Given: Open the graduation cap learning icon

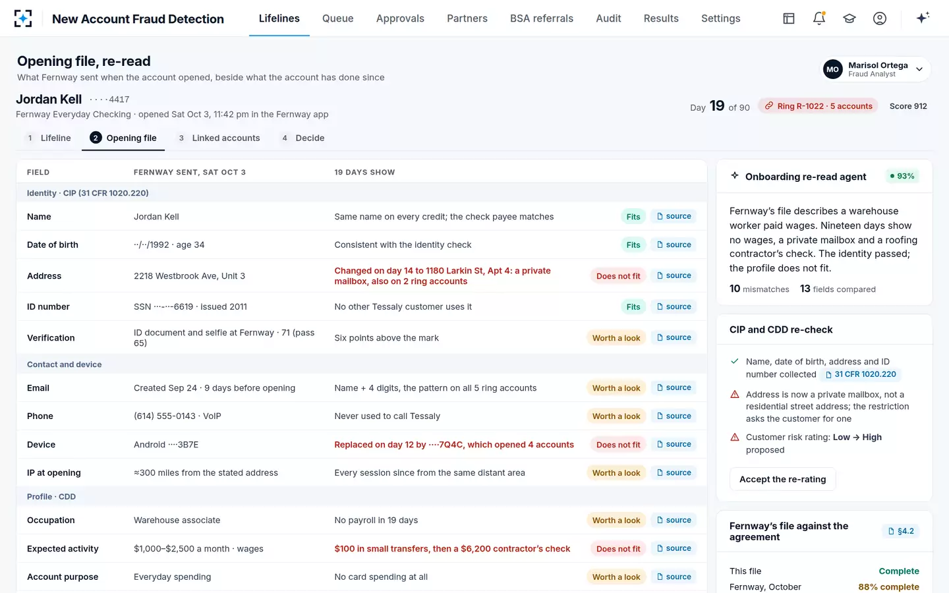Looking at the screenshot, I should click(849, 18).
